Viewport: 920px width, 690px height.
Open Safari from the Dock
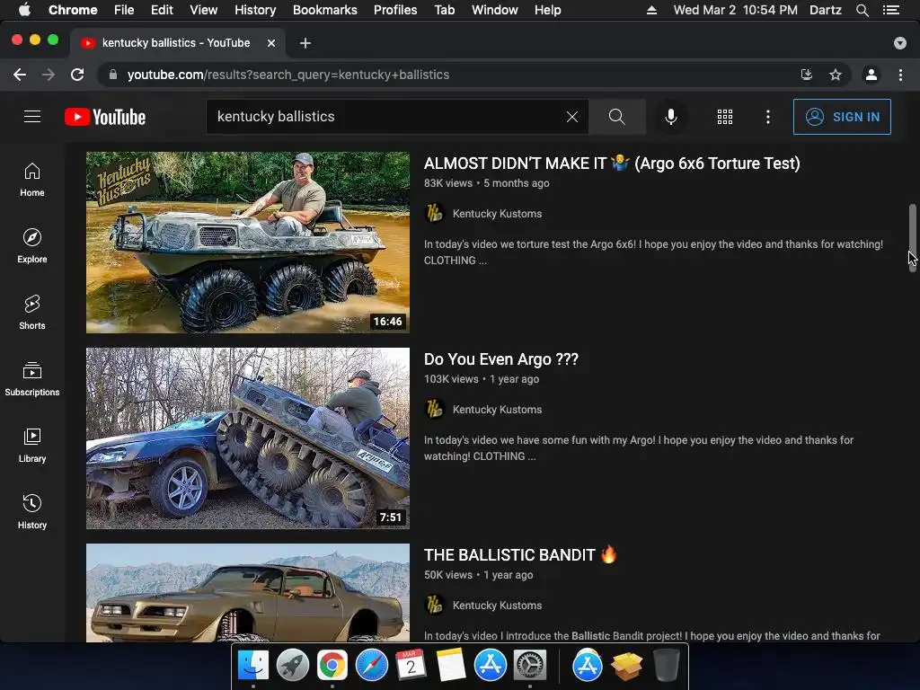(371, 666)
